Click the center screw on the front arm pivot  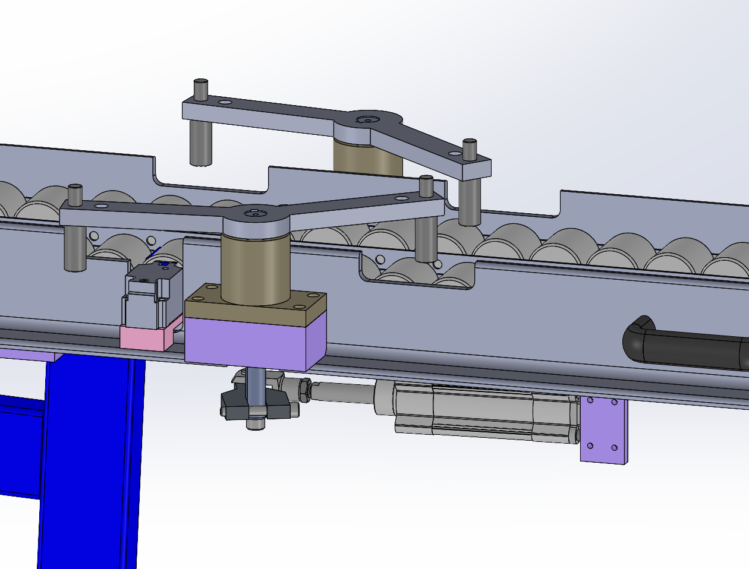point(256,213)
